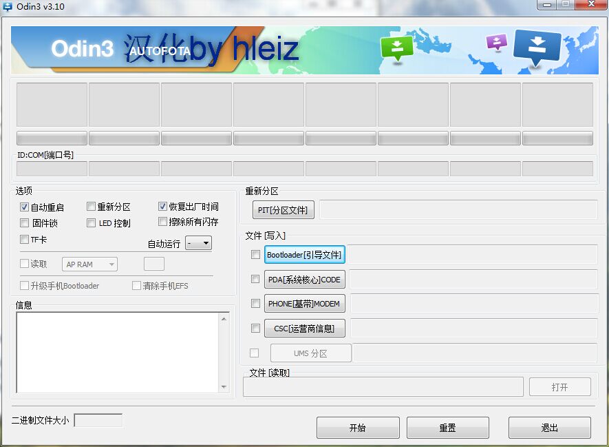This screenshot has height=447, width=609.
Task: Enable the 重新分区 checkbox
Action: click(91, 207)
